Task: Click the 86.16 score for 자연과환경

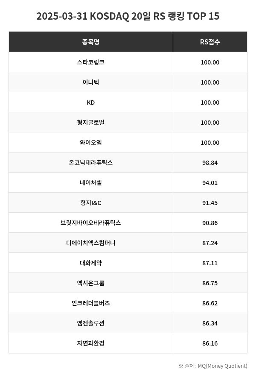Action: (210, 343)
